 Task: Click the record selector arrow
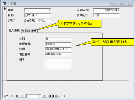(x=5, y=9)
